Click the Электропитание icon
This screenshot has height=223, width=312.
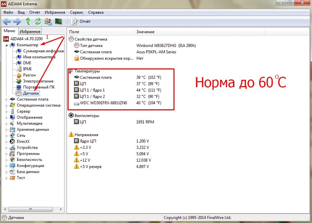pyautogui.click(x=19, y=81)
